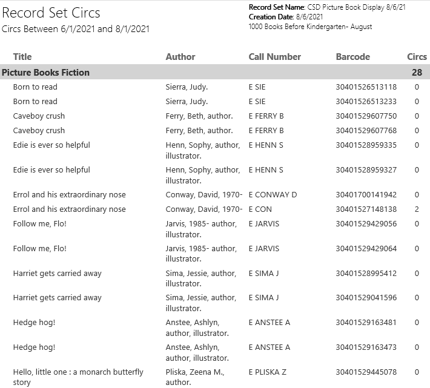Select barcode 30401526513118
430x388 pixels.
tap(366, 87)
